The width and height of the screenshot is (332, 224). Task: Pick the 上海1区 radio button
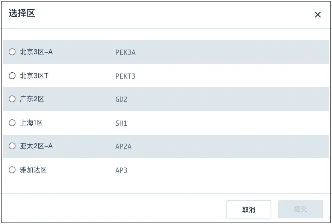tap(12, 123)
